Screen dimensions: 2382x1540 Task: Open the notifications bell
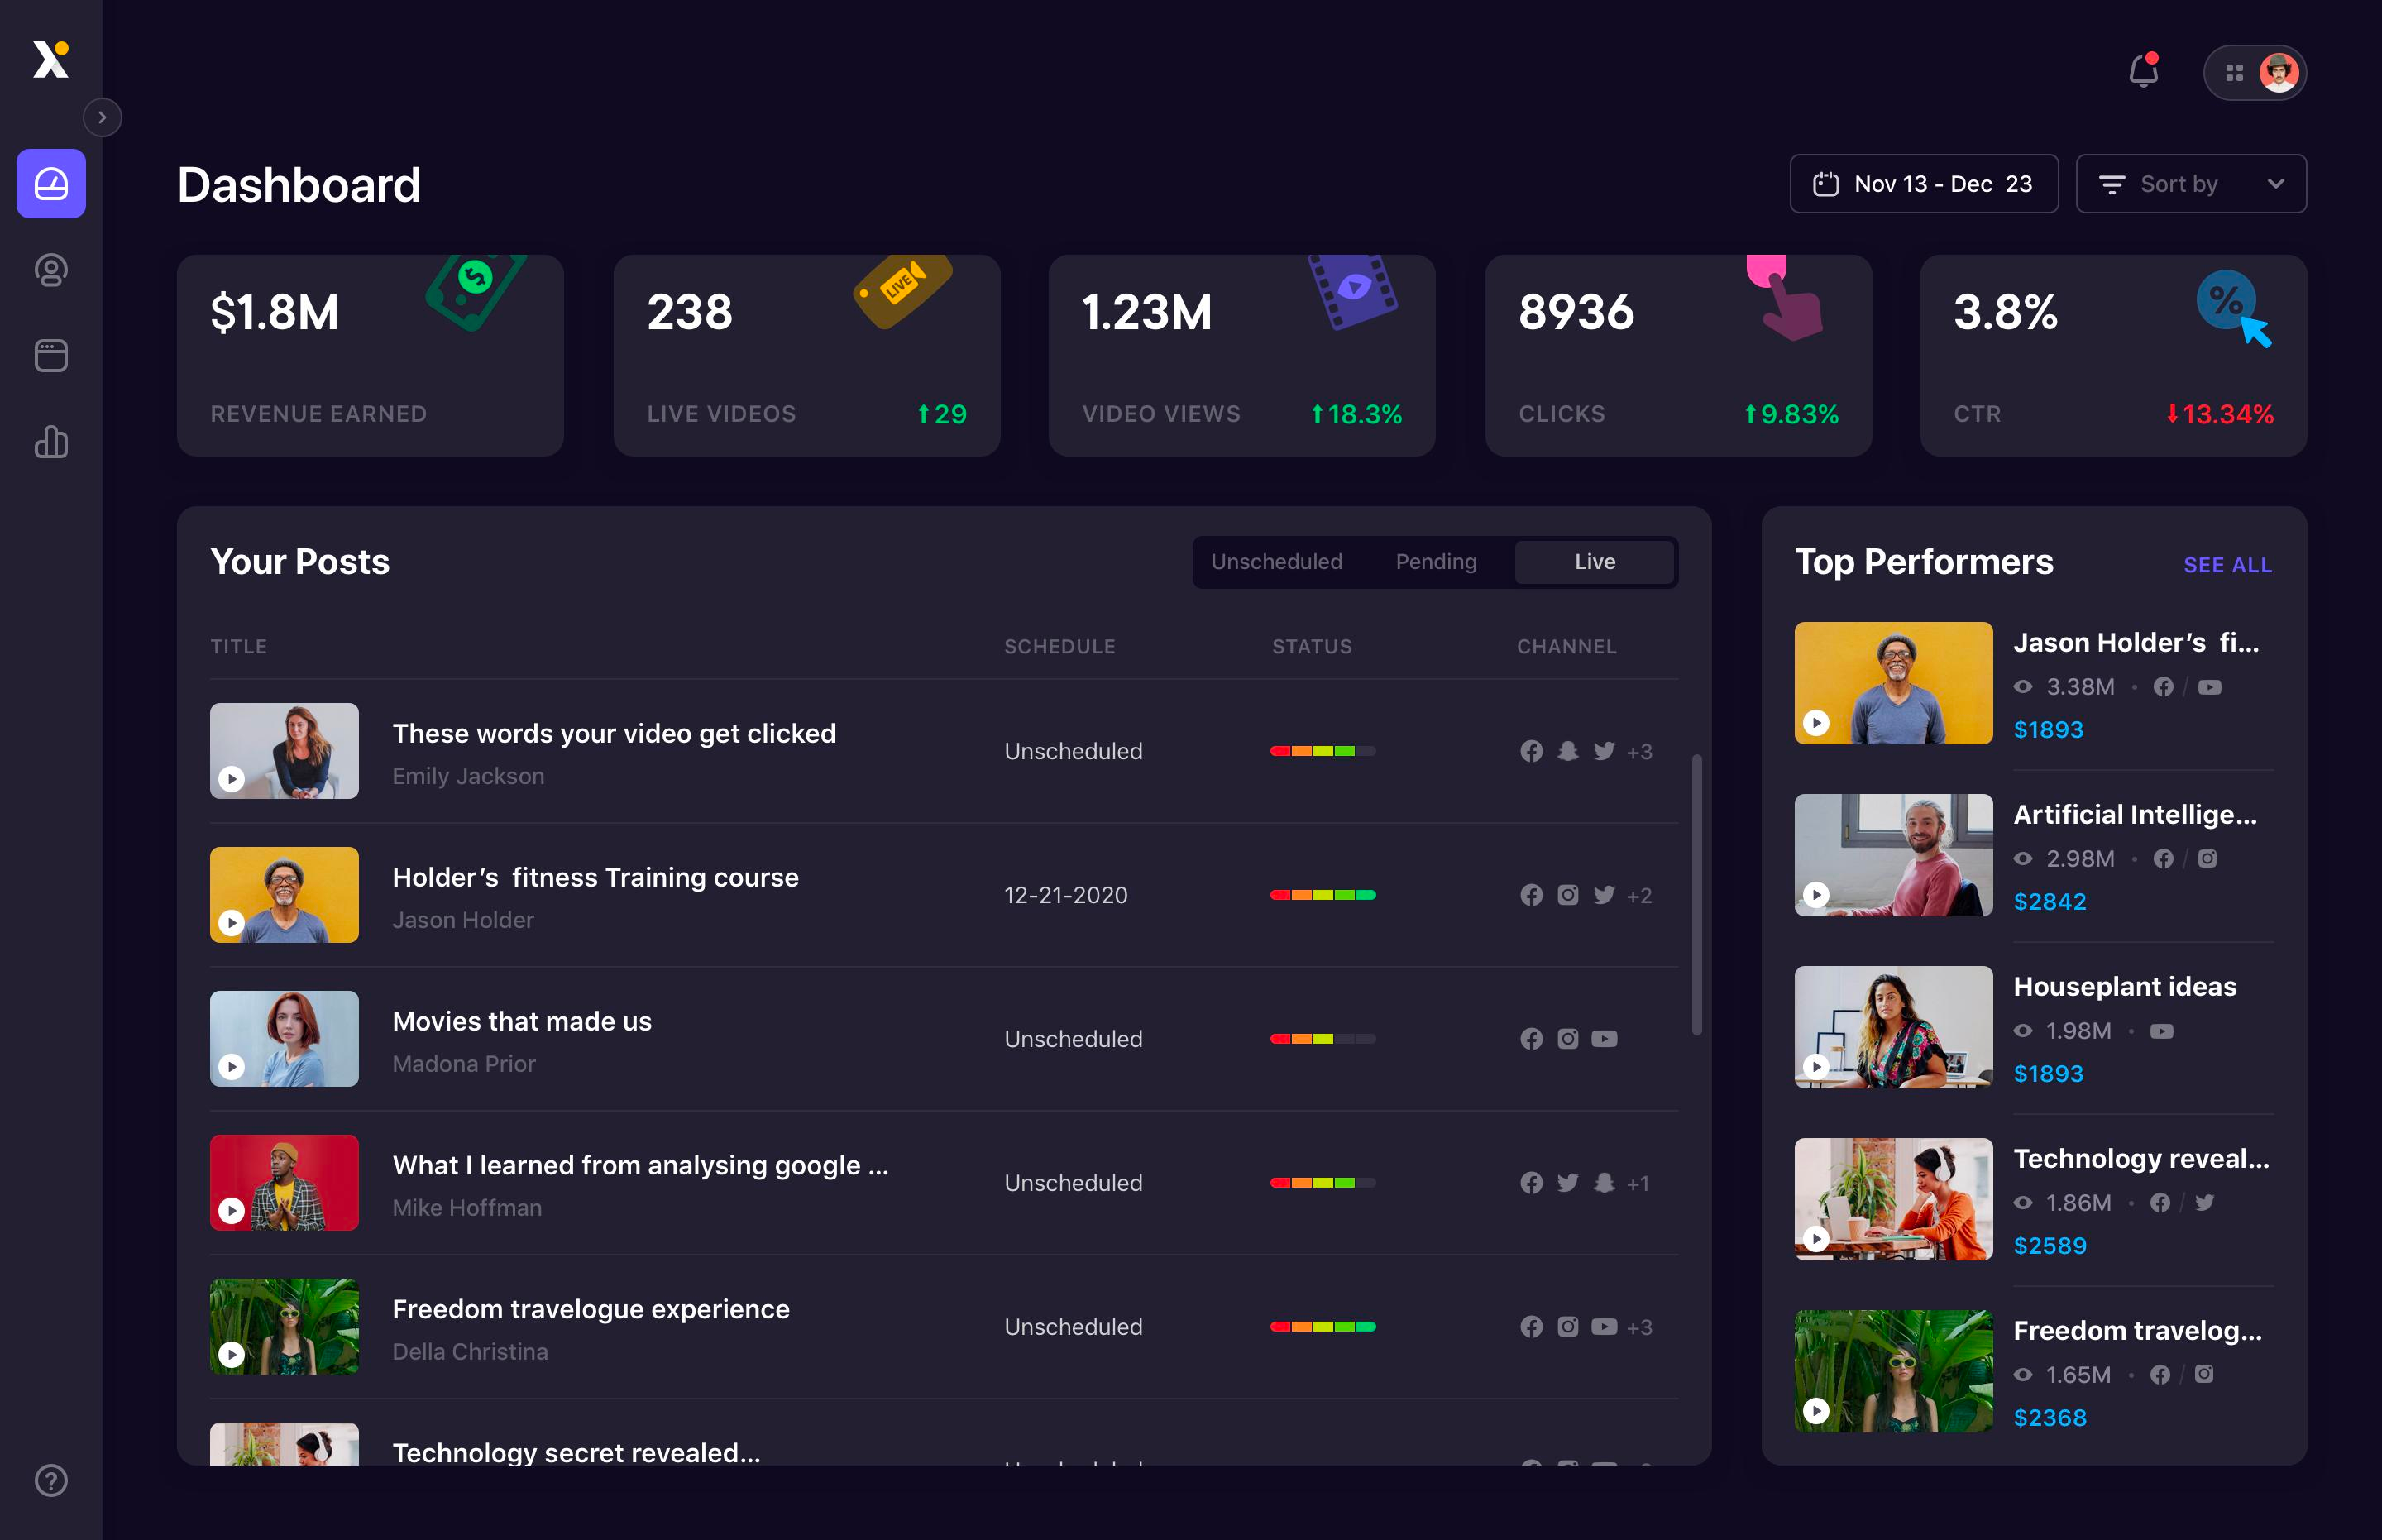[x=2143, y=72]
